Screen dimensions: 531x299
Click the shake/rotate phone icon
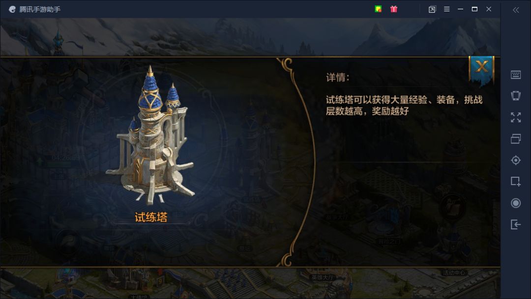coord(515,96)
